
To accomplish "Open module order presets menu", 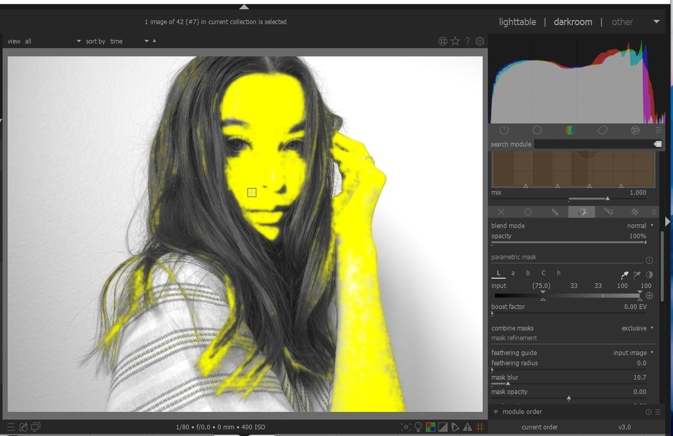I will point(657,412).
